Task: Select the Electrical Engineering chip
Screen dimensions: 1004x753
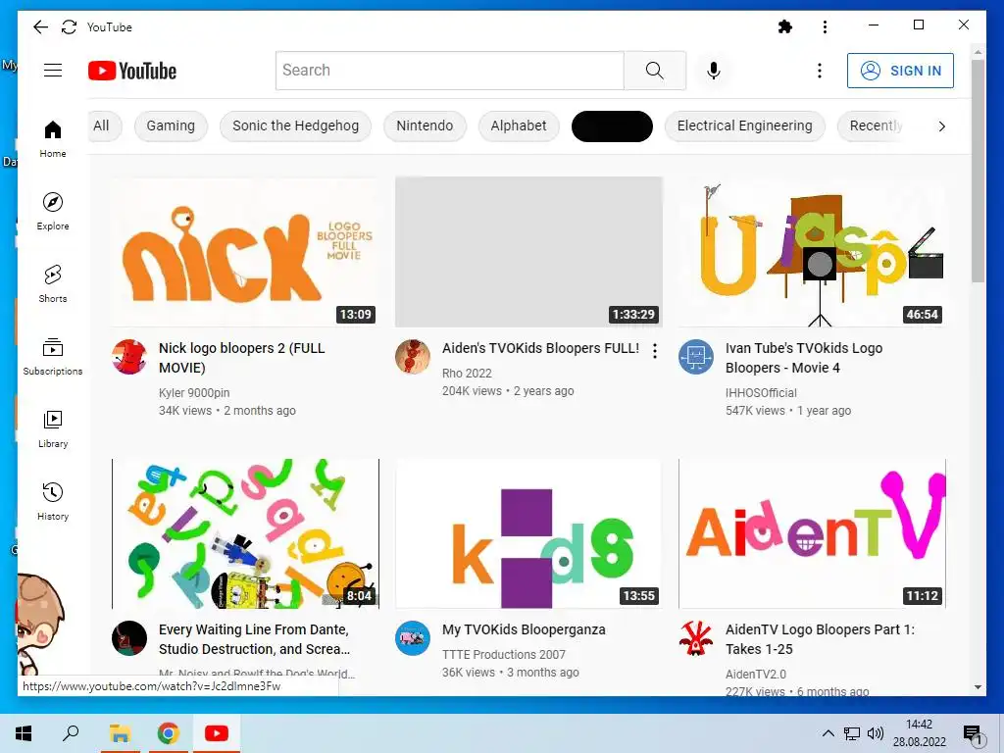Action: point(745,125)
